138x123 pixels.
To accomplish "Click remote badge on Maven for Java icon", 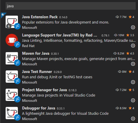I will pyautogui.click(x=17, y=63).
